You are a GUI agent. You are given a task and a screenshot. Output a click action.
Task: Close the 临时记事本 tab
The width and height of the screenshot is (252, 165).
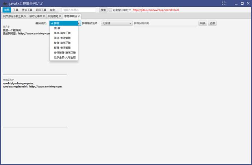[44, 16]
